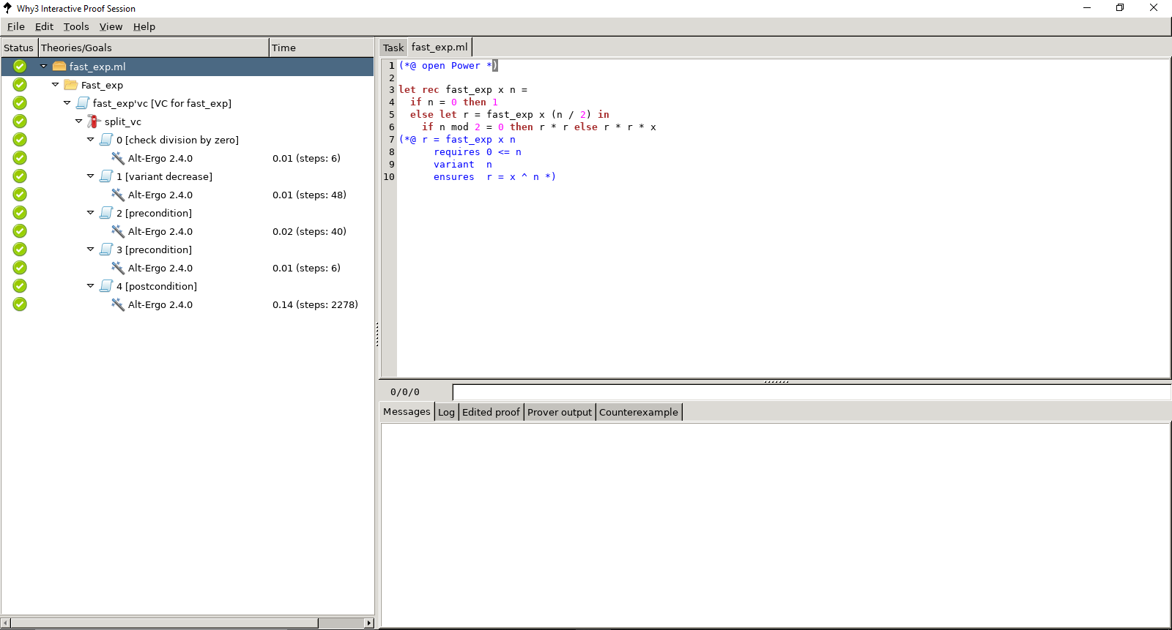Image resolution: width=1172 pixels, height=630 pixels.
Task: Collapse the Fast_exp theory node
Action: click(x=55, y=84)
